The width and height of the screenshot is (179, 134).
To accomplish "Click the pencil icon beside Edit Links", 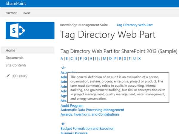I will 8,76.
